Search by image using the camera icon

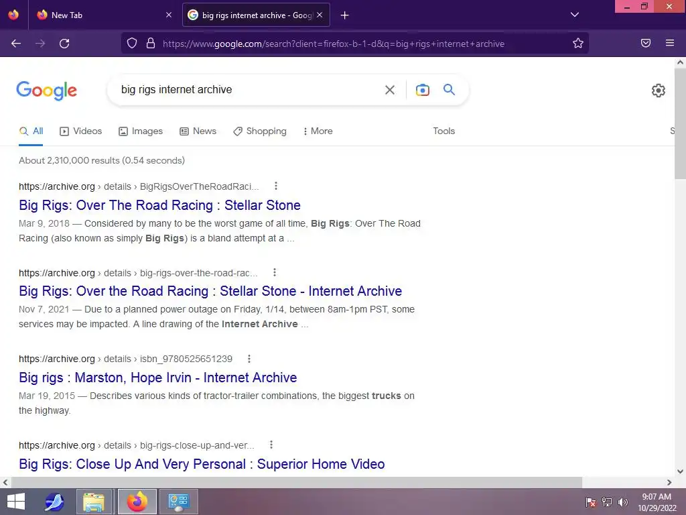click(422, 90)
